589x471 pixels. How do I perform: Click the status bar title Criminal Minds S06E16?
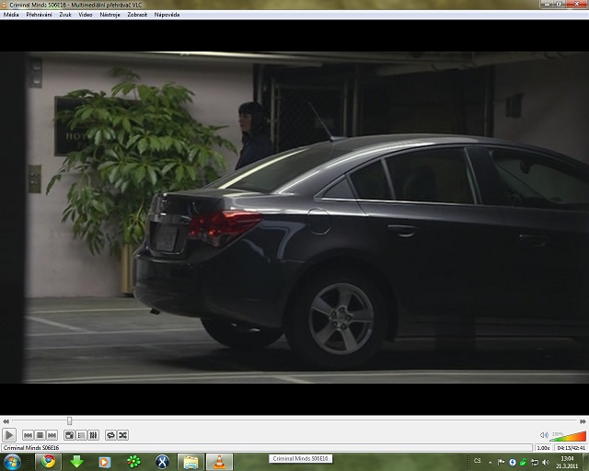pos(31,448)
